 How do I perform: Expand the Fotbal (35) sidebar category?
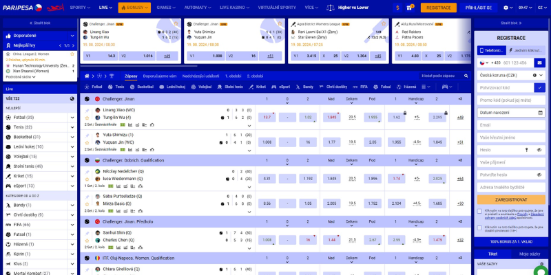(72, 118)
